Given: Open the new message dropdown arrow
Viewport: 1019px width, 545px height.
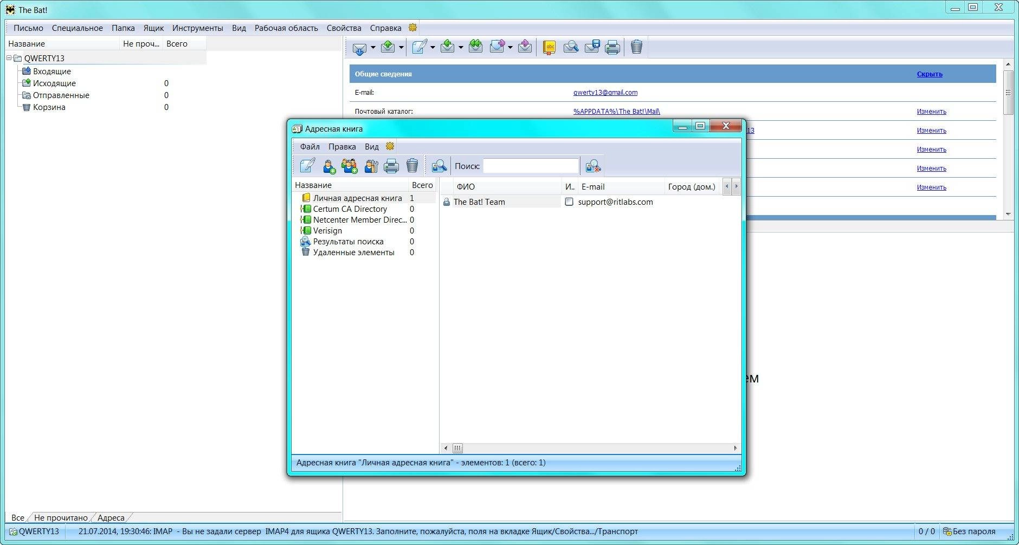Looking at the screenshot, I should pyautogui.click(x=433, y=48).
